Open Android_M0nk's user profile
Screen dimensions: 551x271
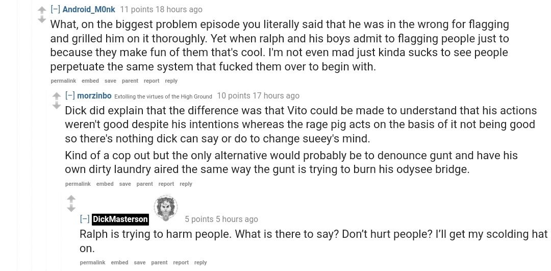tap(89, 10)
